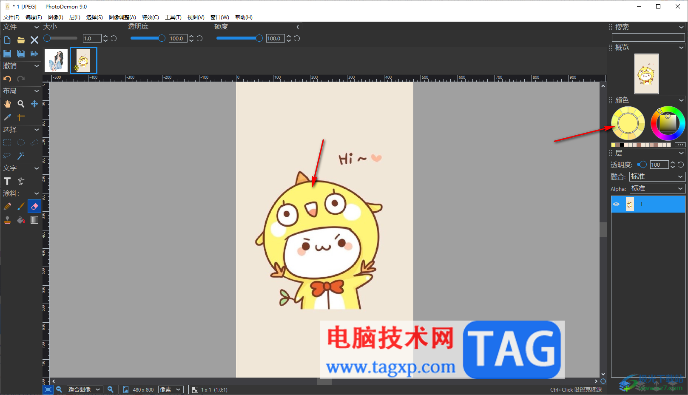Switch to the girl image thumbnail
This screenshot has height=395, width=688.
[56, 60]
